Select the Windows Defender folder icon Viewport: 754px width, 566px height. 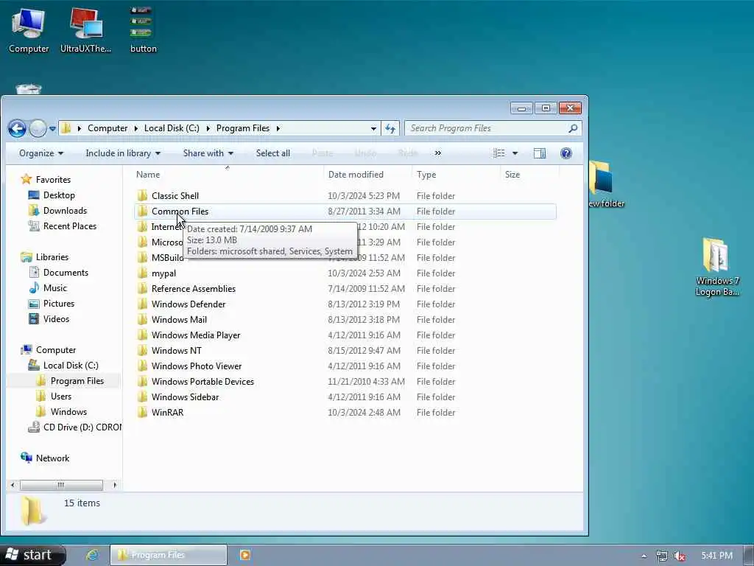click(x=142, y=304)
